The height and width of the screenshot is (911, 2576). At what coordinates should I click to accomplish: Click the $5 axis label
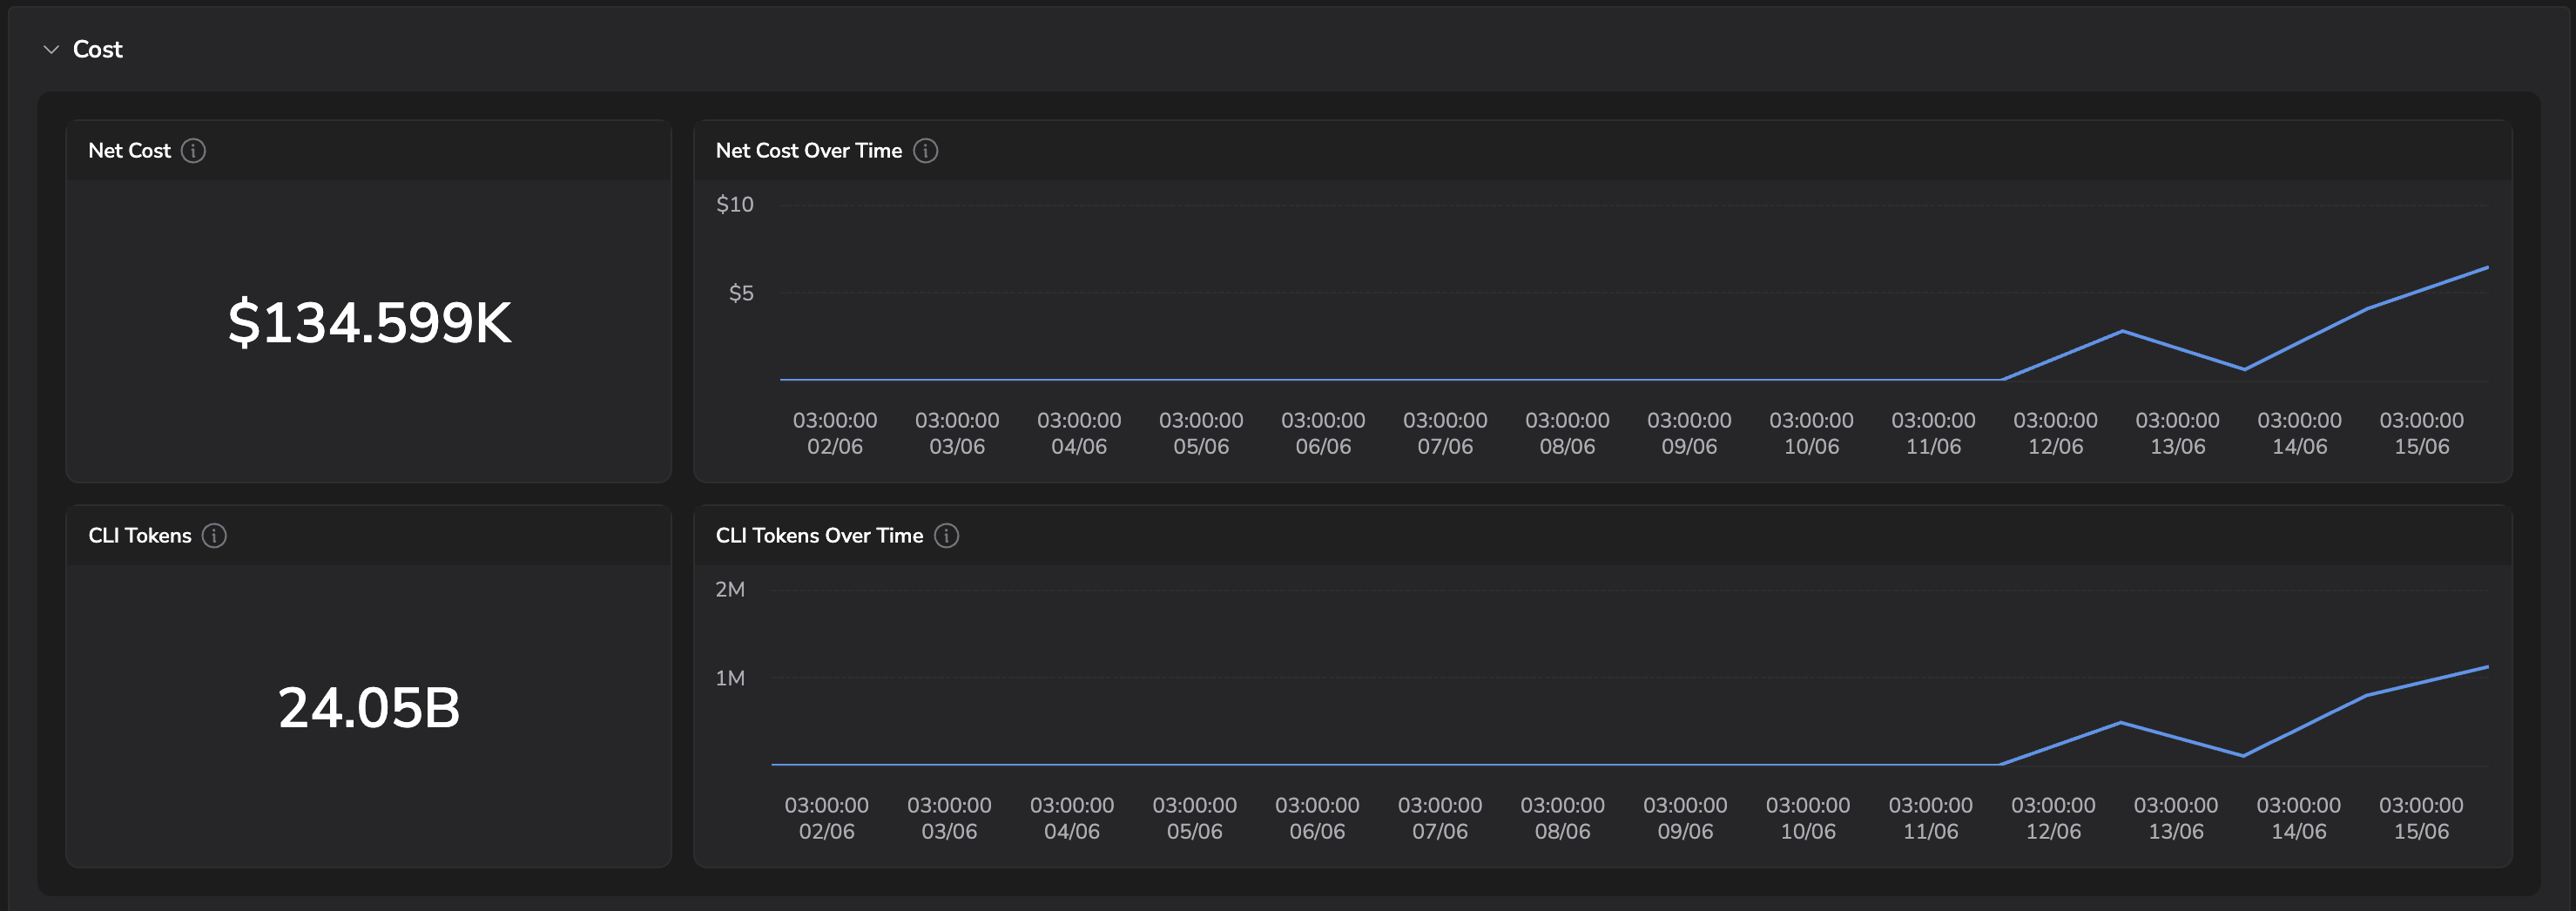[x=741, y=293]
